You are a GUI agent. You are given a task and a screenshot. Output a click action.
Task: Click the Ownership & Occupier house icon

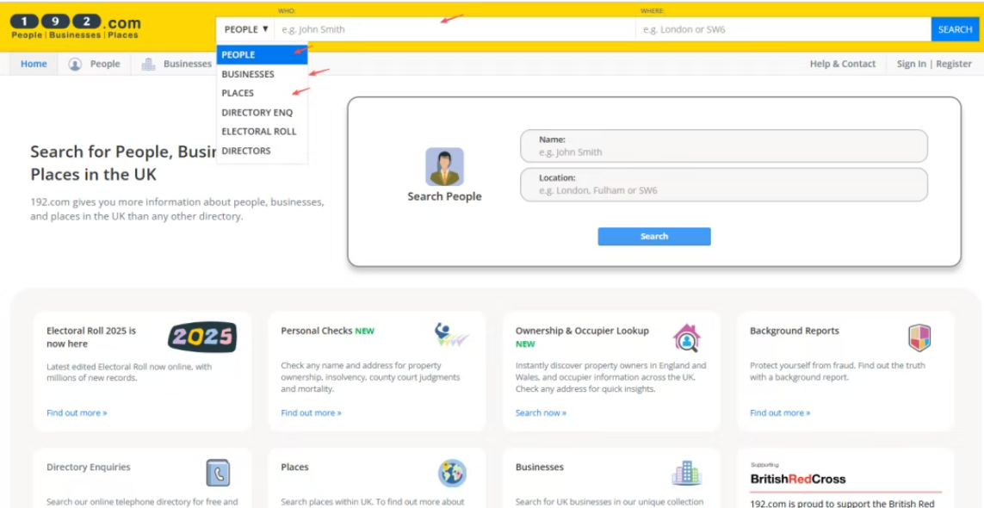pos(686,338)
